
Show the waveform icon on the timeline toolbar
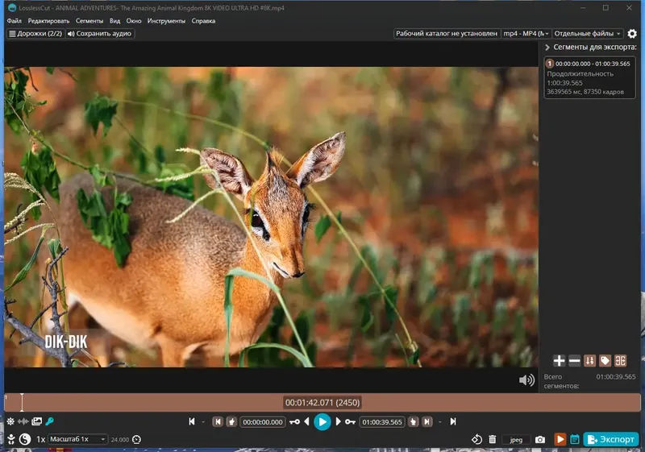coord(23,421)
